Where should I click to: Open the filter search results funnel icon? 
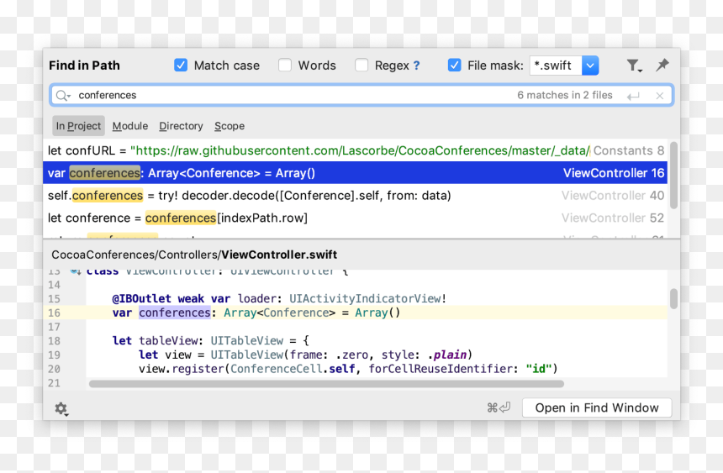[634, 66]
